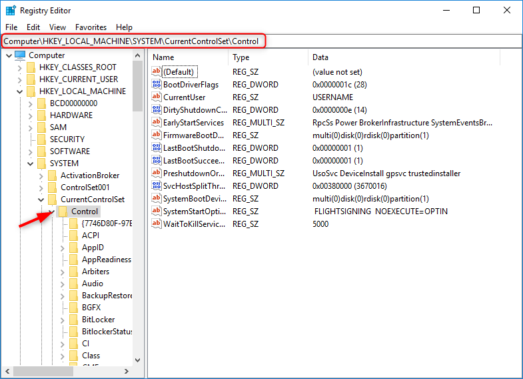Click the HKEY_CLASSES_ROOT folder icon
This screenshot has height=379, width=523.
pos(31,67)
